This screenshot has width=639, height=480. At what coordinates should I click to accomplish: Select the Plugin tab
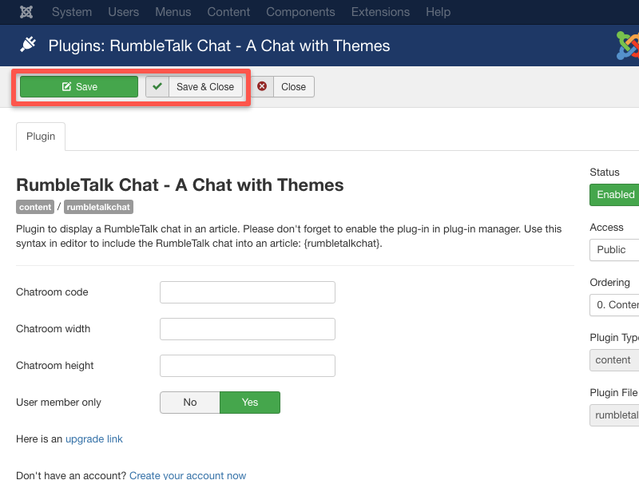tap(41, 137)
